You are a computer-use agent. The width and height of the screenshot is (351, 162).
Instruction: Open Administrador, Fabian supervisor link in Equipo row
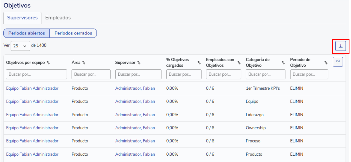(x=135, y=102)
